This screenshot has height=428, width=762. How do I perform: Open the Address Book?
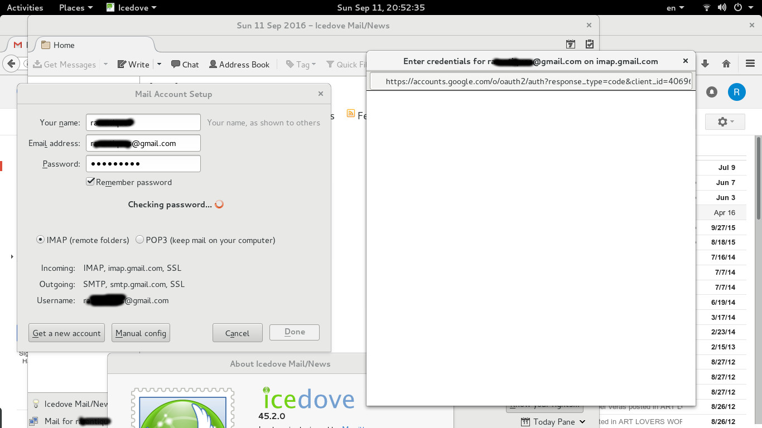(x=239, y=65)
